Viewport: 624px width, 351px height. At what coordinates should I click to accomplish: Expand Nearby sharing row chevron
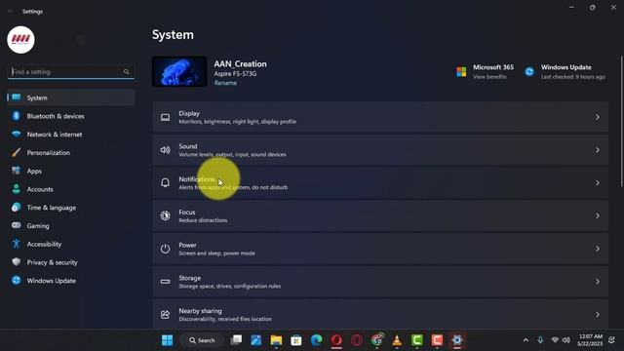[598, 314]
